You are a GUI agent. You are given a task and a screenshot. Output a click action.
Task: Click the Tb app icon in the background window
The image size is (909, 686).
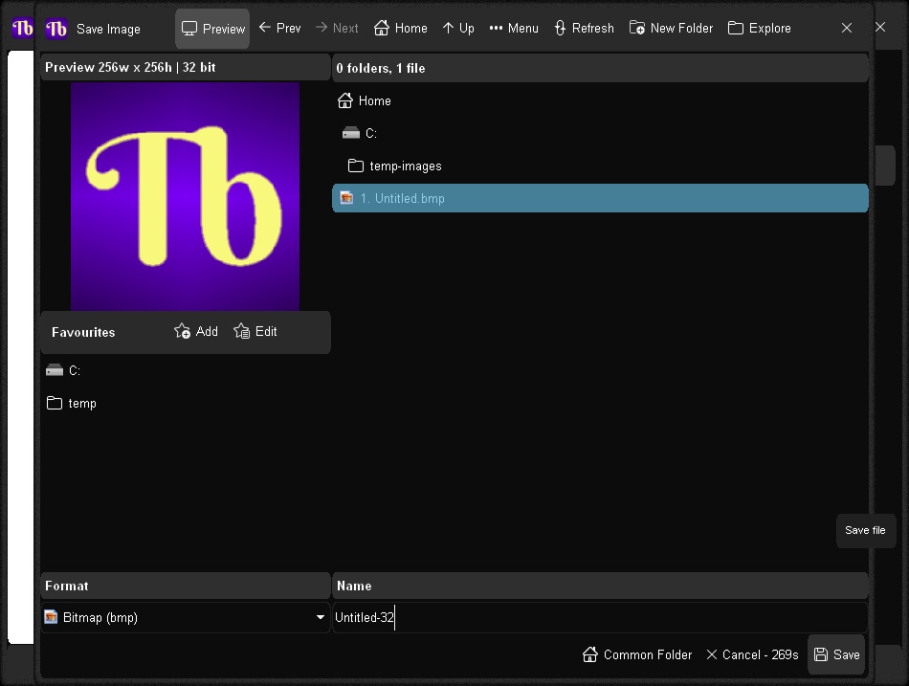(x=23, y=27)
